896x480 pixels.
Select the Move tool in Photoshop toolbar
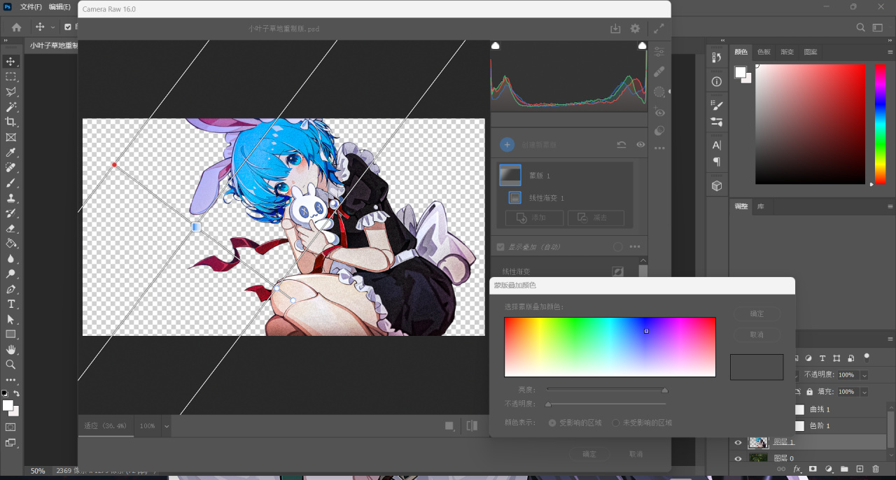point(11,62)
